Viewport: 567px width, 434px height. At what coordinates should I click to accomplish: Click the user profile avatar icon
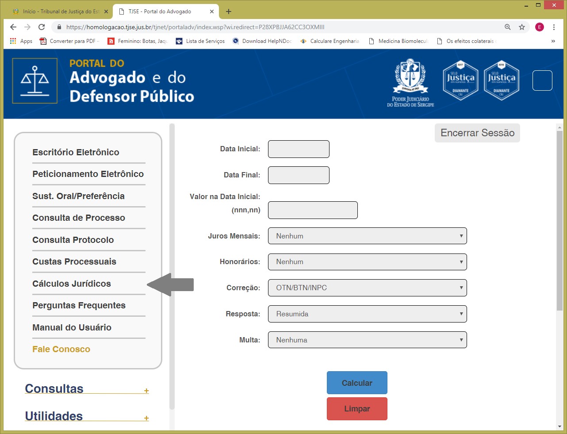click(539, 27)
